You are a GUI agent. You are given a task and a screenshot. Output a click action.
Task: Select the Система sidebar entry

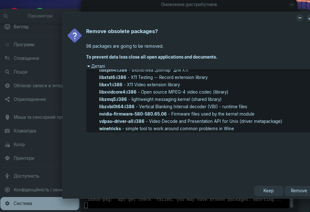pos(23,203)
